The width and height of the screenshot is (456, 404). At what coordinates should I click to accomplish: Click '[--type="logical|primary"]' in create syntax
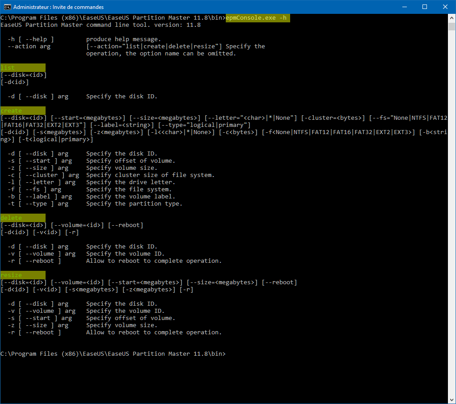[x=204, y=125]
